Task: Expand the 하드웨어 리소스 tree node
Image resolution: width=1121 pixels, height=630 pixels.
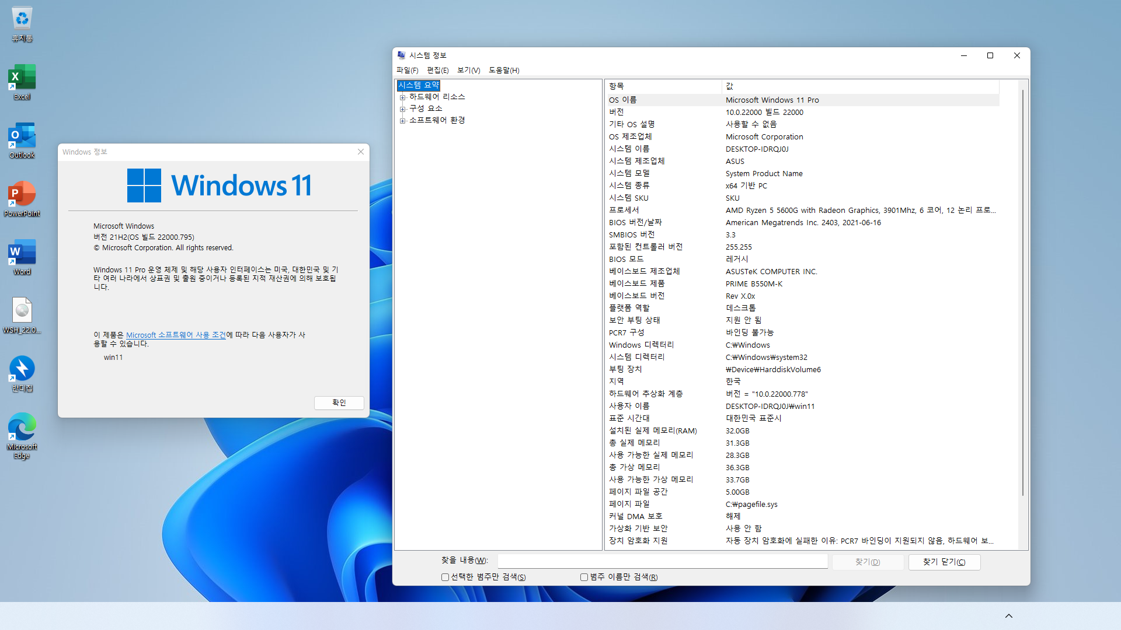Action: [402, 97]
